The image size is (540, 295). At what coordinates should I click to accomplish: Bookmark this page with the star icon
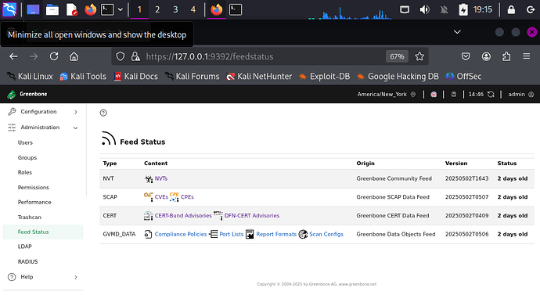click(x=419, y=56)
